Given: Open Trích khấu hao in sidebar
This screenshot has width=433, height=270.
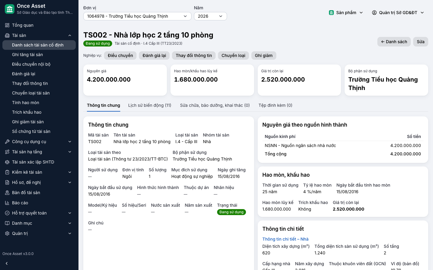Looking at the screenshot, I should point(39,112).
